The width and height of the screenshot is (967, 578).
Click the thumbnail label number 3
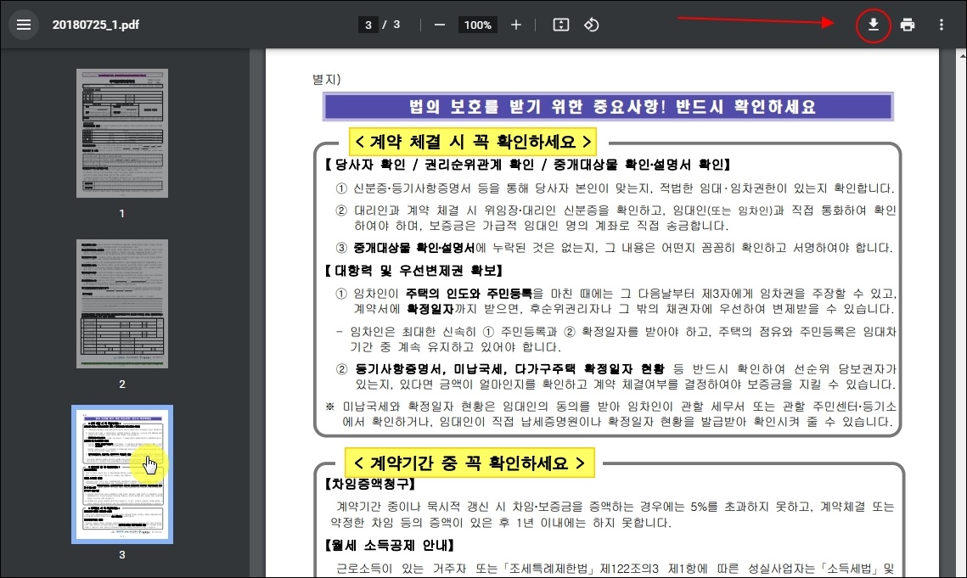pos(122,554)
